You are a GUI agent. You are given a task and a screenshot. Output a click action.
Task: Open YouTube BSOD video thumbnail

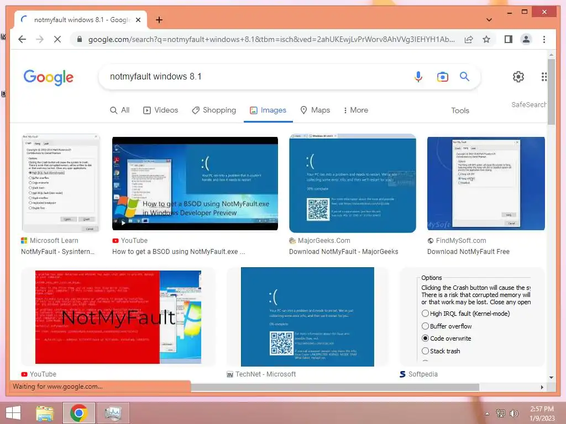click(x=195, y=183)
